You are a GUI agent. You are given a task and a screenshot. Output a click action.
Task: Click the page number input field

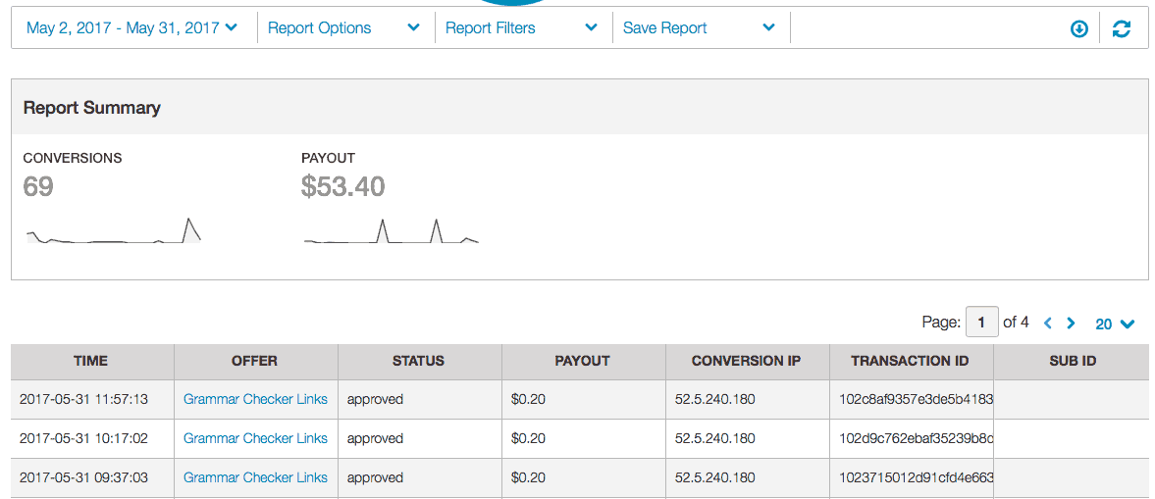click(981, 323)
